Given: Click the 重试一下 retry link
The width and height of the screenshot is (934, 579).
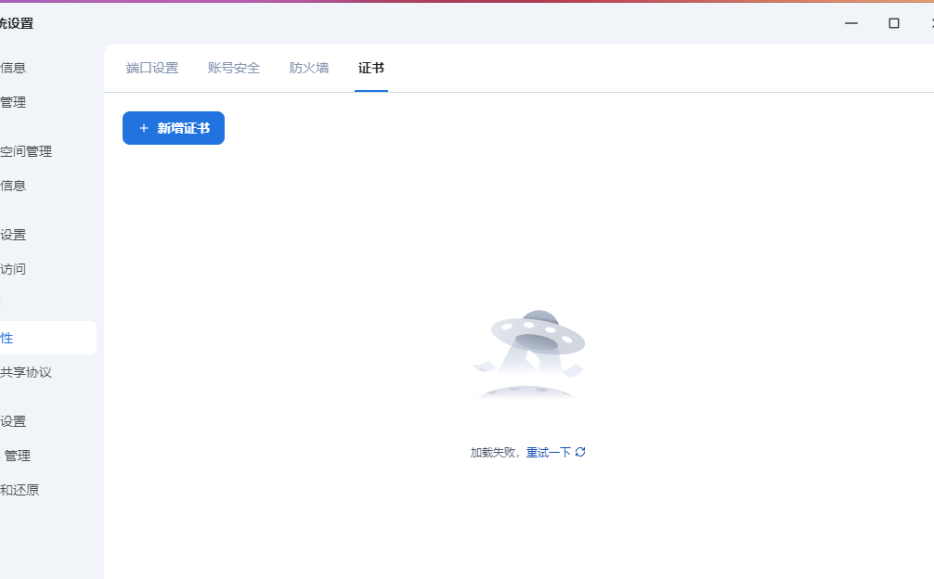Looking at the screenshot, I should (x=547, y=452).
